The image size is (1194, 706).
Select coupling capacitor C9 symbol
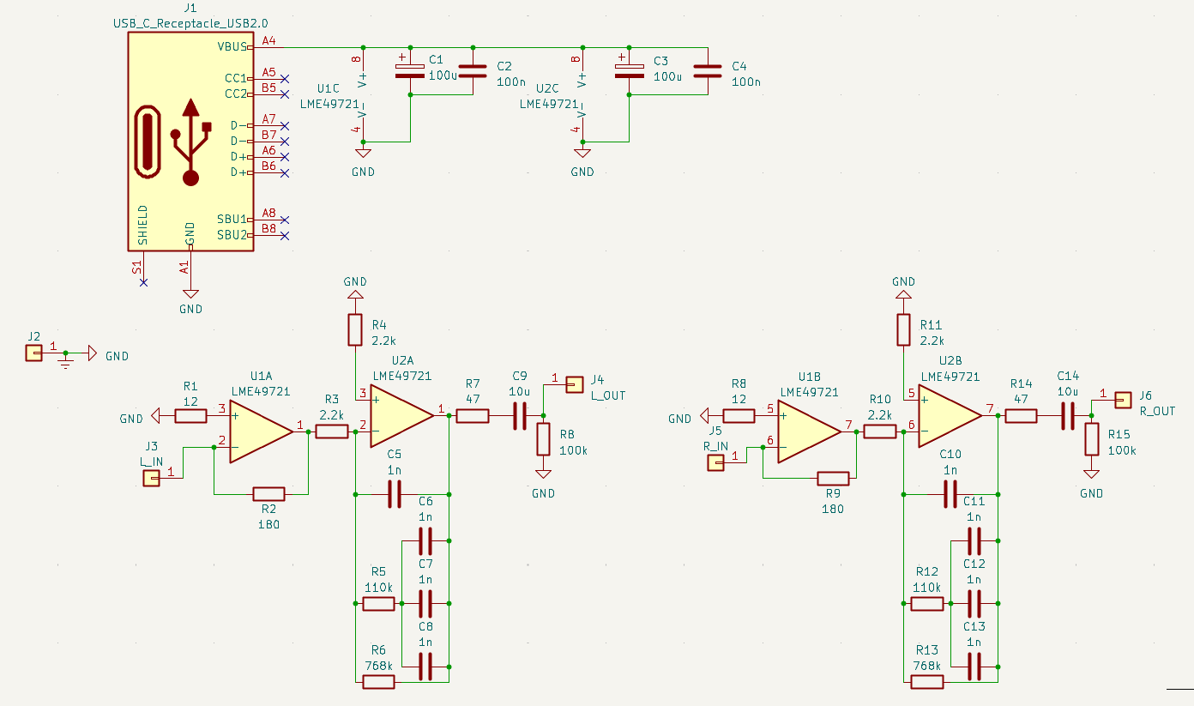pos(520,416)
